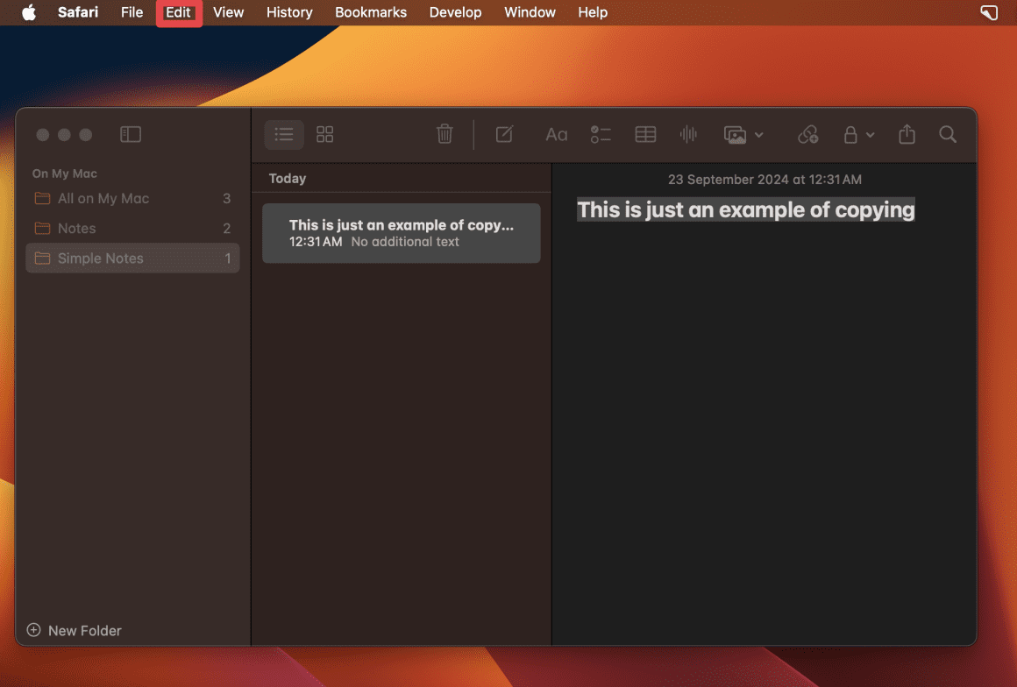Share the note via the share icon
This screenshot has height=687, width=1017.
pos(907,134)
